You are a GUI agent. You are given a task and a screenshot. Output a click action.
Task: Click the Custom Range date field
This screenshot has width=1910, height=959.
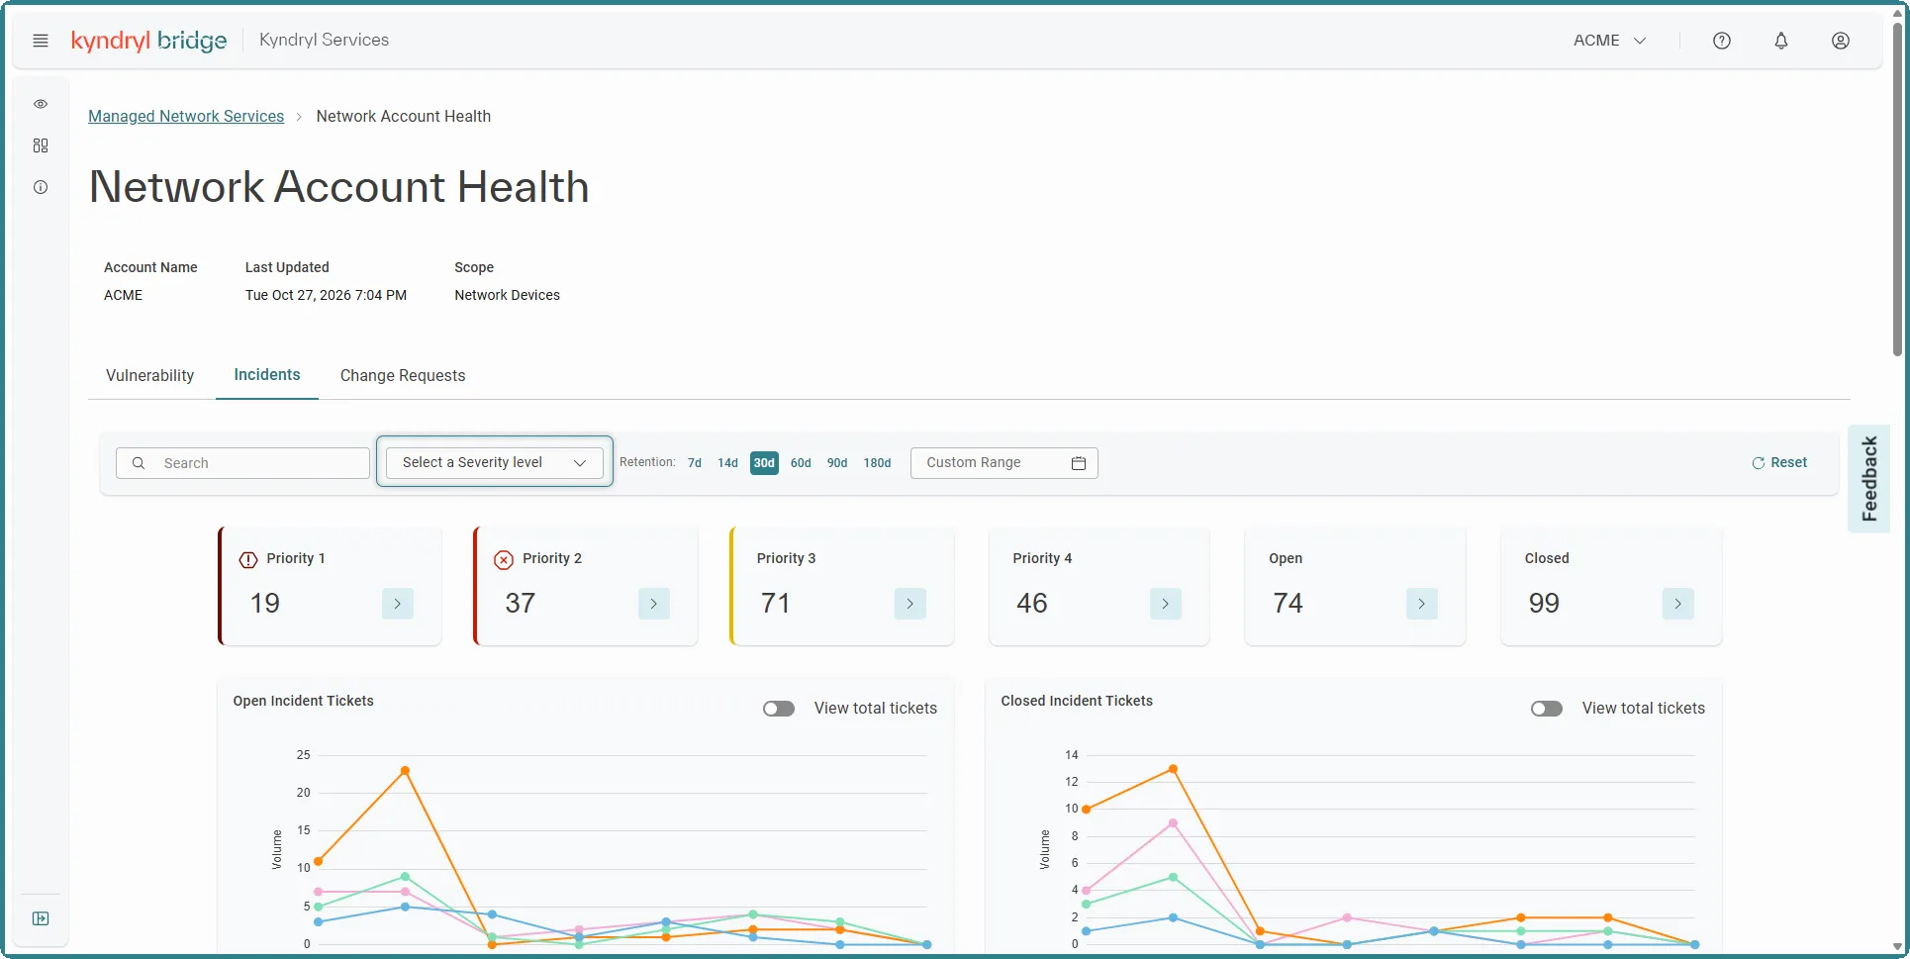pos(1004,463)
